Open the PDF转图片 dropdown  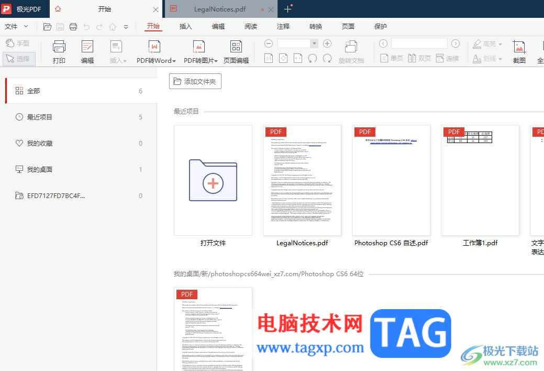click(x=200, y=52)
